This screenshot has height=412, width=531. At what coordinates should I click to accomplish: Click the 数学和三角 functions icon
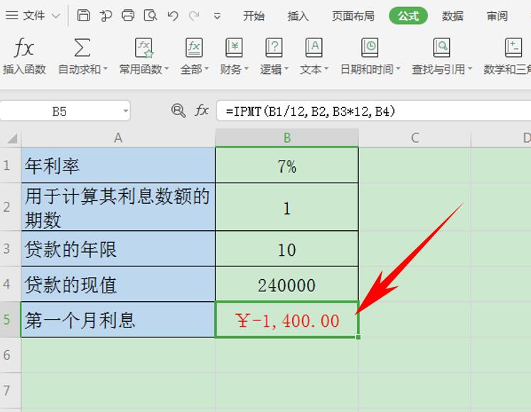(x=513, y=48)
